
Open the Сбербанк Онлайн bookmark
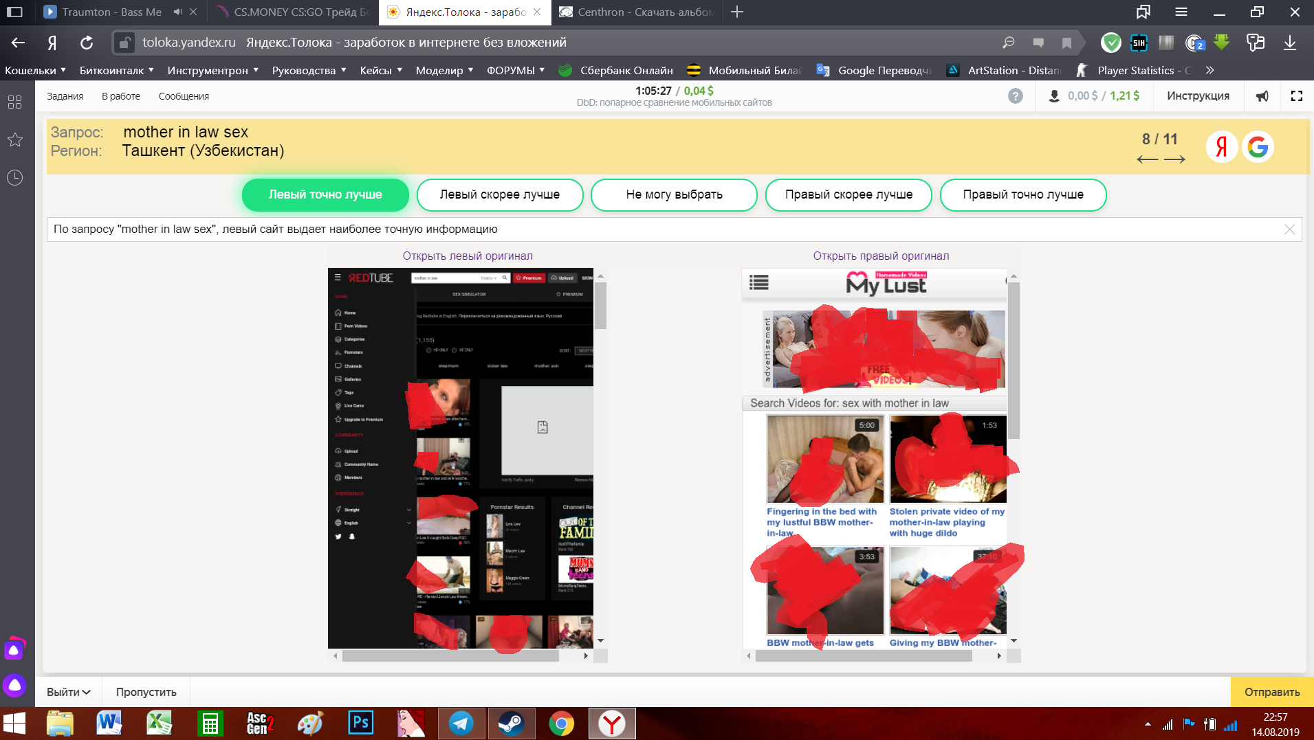coord(616,70)
